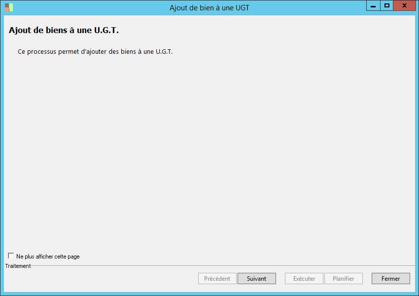Click the disabled Planifier button
Viewport: 419px width, 296px height.
pyautogui.click(x=344, y=278)
